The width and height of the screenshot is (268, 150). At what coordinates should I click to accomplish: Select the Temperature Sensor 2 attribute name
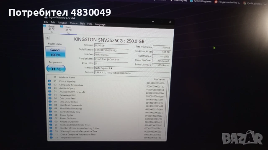(71, 137)
